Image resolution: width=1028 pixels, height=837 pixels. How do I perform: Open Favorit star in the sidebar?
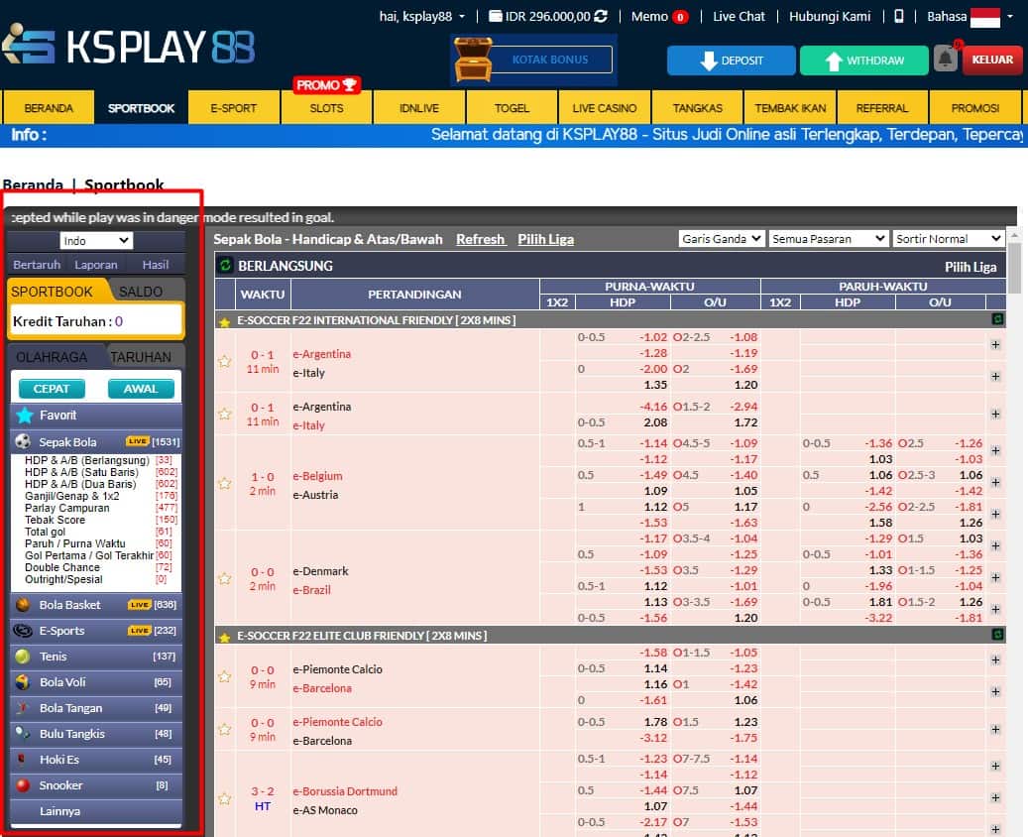point(24,416)
